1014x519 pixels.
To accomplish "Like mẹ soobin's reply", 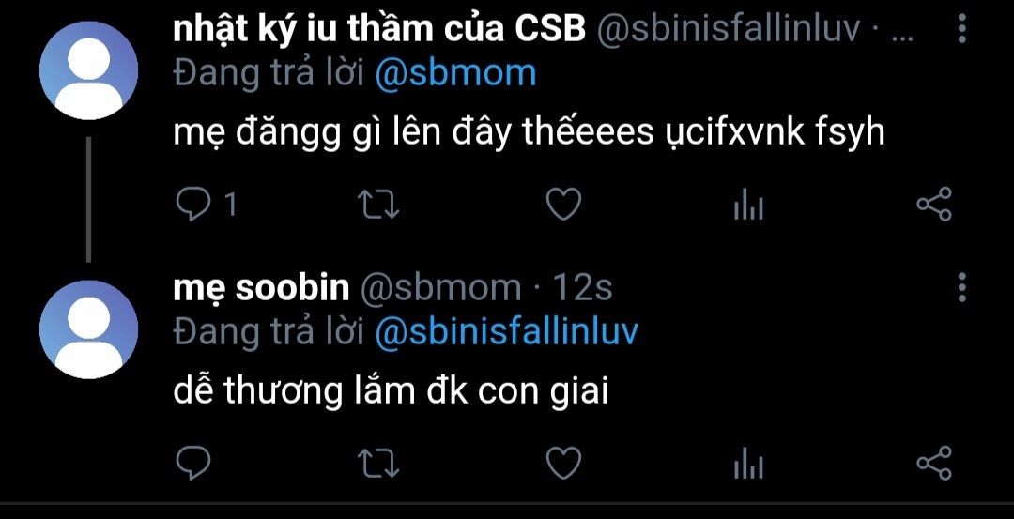I will (x=563, y=463).
